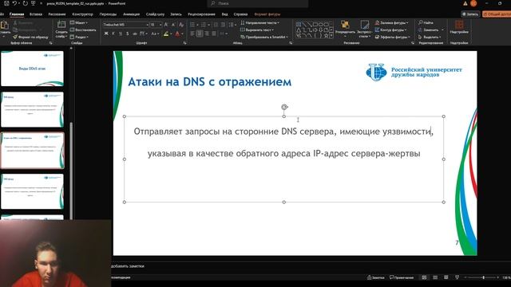Click the rotation handle above the text box

(x=284, y=107)
